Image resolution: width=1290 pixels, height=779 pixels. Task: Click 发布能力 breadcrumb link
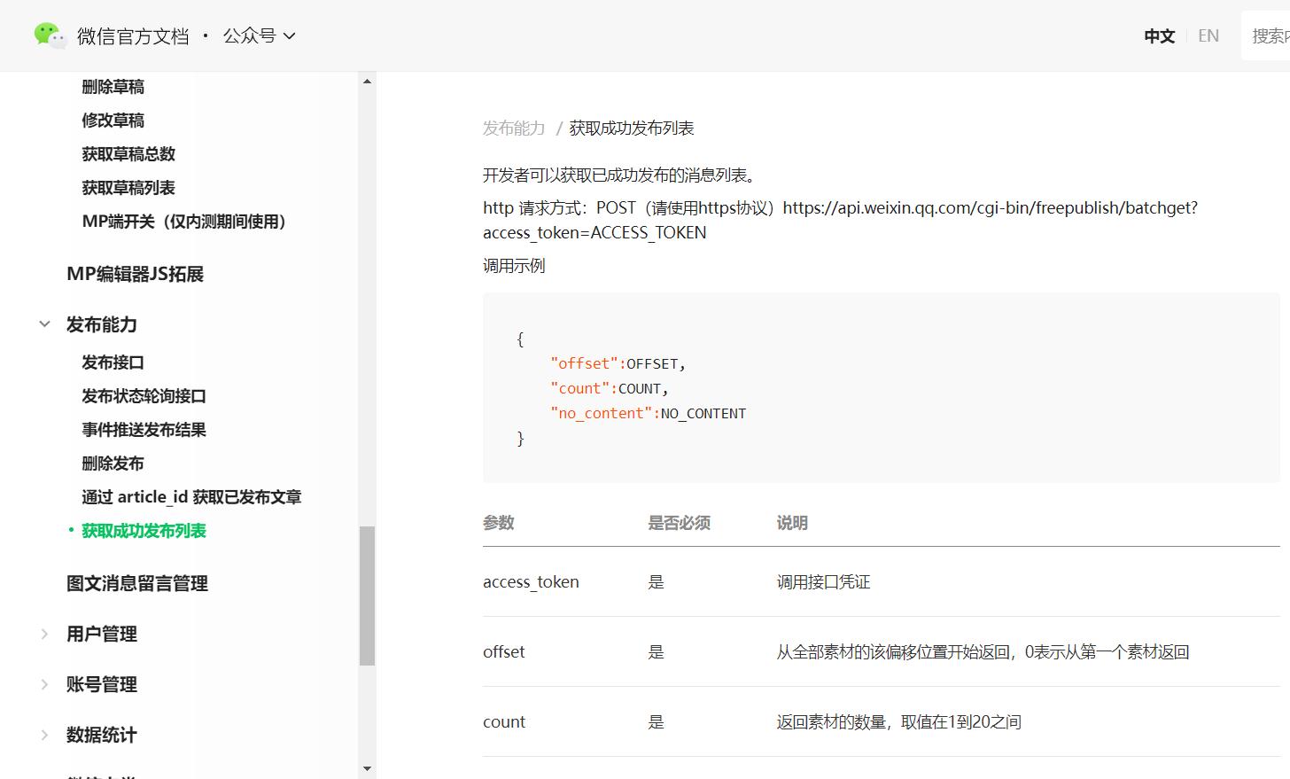pos(514,129)
